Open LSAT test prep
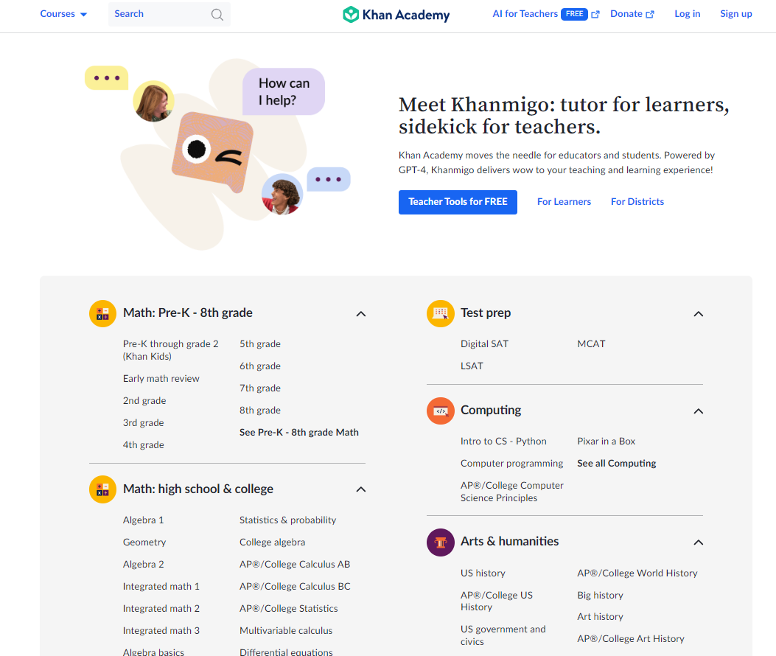776x656 pixels. 472,366
